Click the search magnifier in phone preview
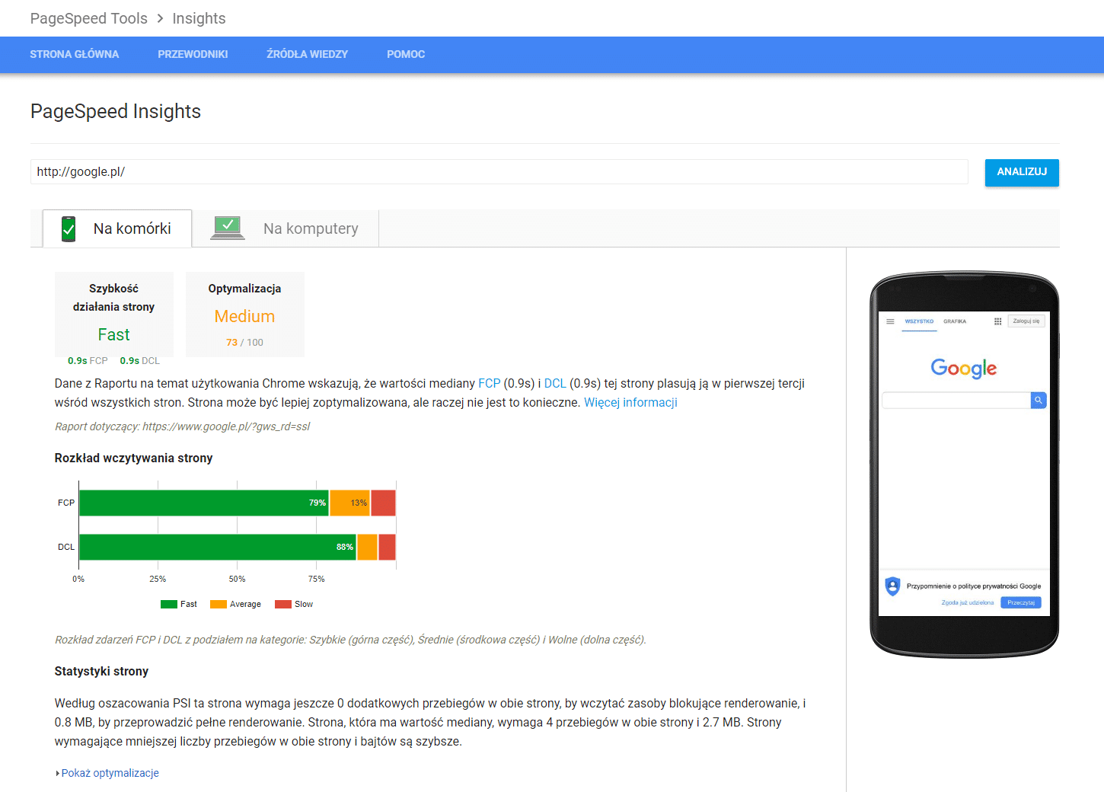This screenshot has height=792, width=1104. coord(1039,400)
